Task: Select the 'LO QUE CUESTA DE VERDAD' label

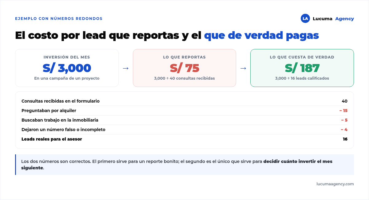Action: tap(302, 57)
